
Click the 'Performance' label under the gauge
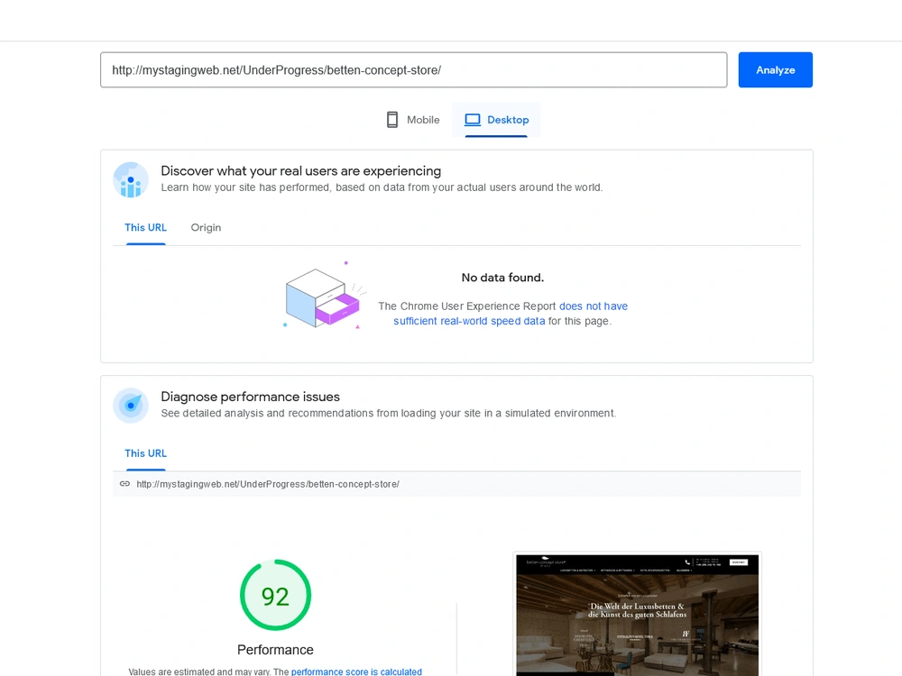[275, 650]
